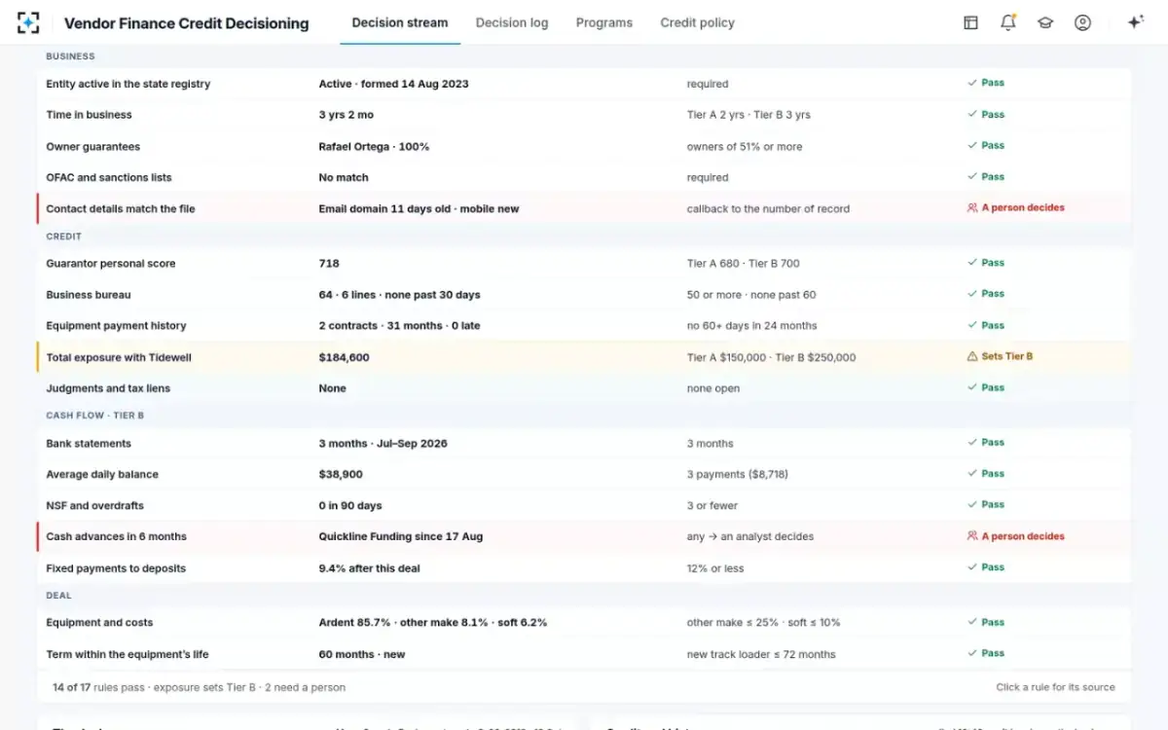Select the OFAC and sanctions lists rule
Viewport: 1168px width, 730px height.
(x=584, y=177)
